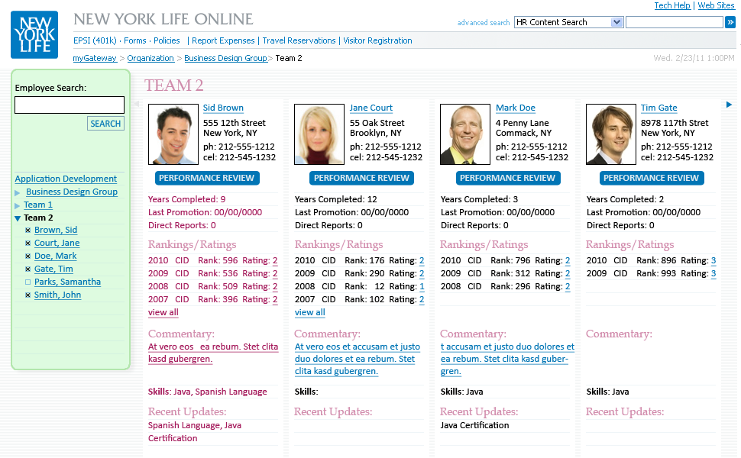The image size is (741, 458).
Task: Open Mark Doe's Performance Review
Action: point(508,178)
